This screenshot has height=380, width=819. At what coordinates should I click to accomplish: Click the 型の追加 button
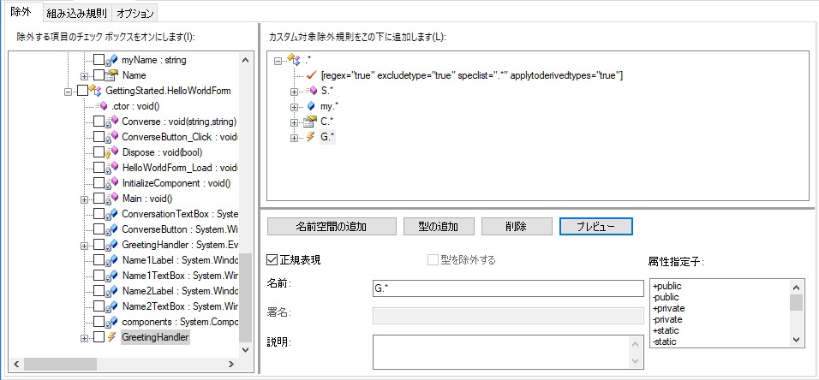[x=439, y=226]
